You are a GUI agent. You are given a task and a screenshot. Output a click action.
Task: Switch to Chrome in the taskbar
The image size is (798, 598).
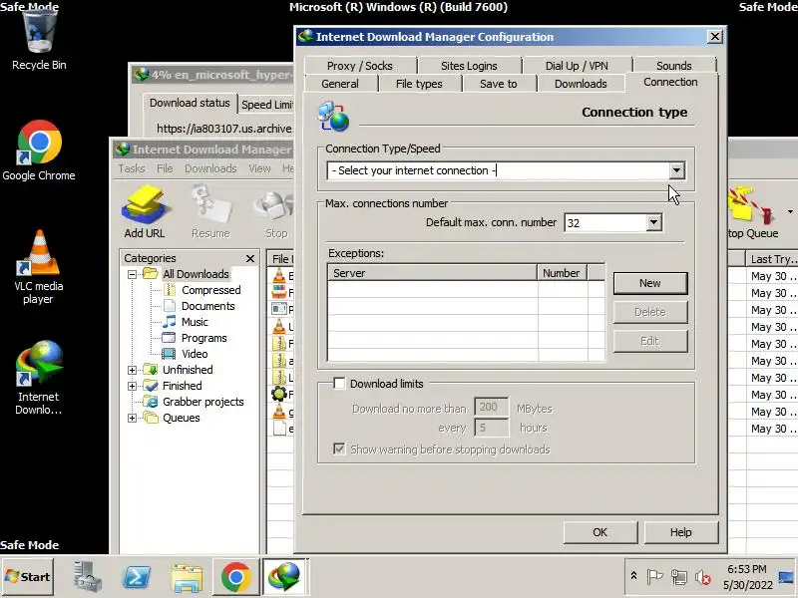pos(235,577)
